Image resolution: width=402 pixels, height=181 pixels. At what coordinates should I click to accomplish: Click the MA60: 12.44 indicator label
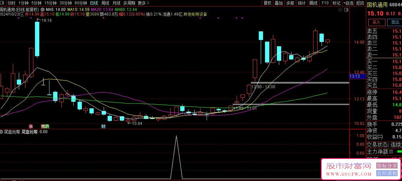tap(125, 10)
